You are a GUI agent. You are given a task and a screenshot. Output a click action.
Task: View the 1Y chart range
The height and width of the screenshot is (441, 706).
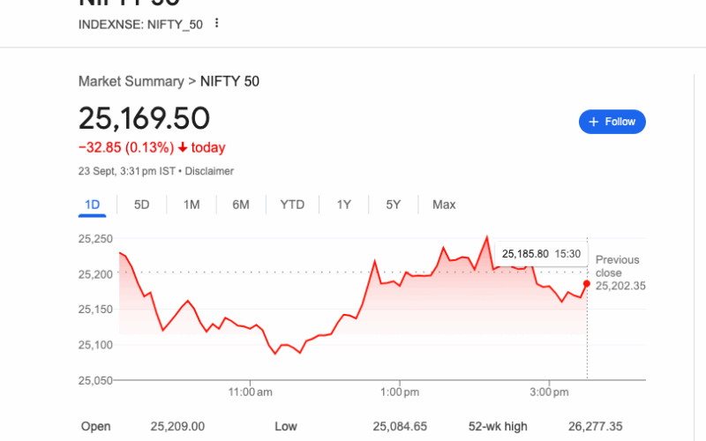(344, 205)
